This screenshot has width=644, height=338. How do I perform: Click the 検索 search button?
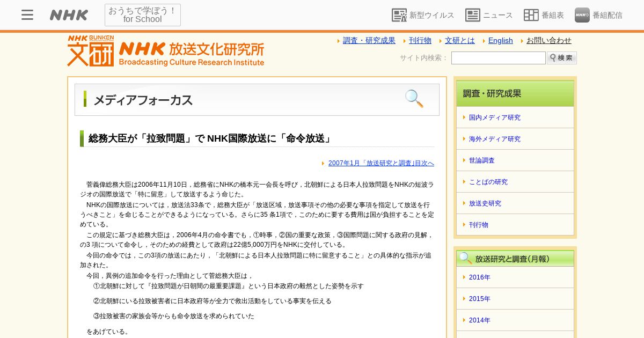click(x=562, y=58)
